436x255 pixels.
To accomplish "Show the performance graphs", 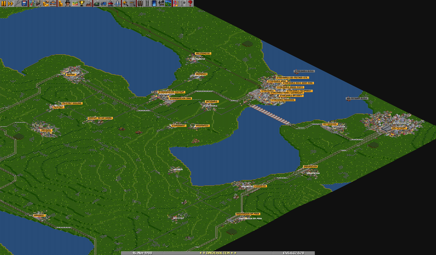I will (x=74, y=3).
